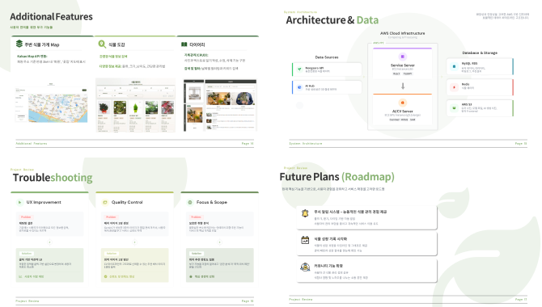The image size is (542, 307).
Task: Open the Kakao map screenshot thumbnail
Action: click(x=51, y=103)
